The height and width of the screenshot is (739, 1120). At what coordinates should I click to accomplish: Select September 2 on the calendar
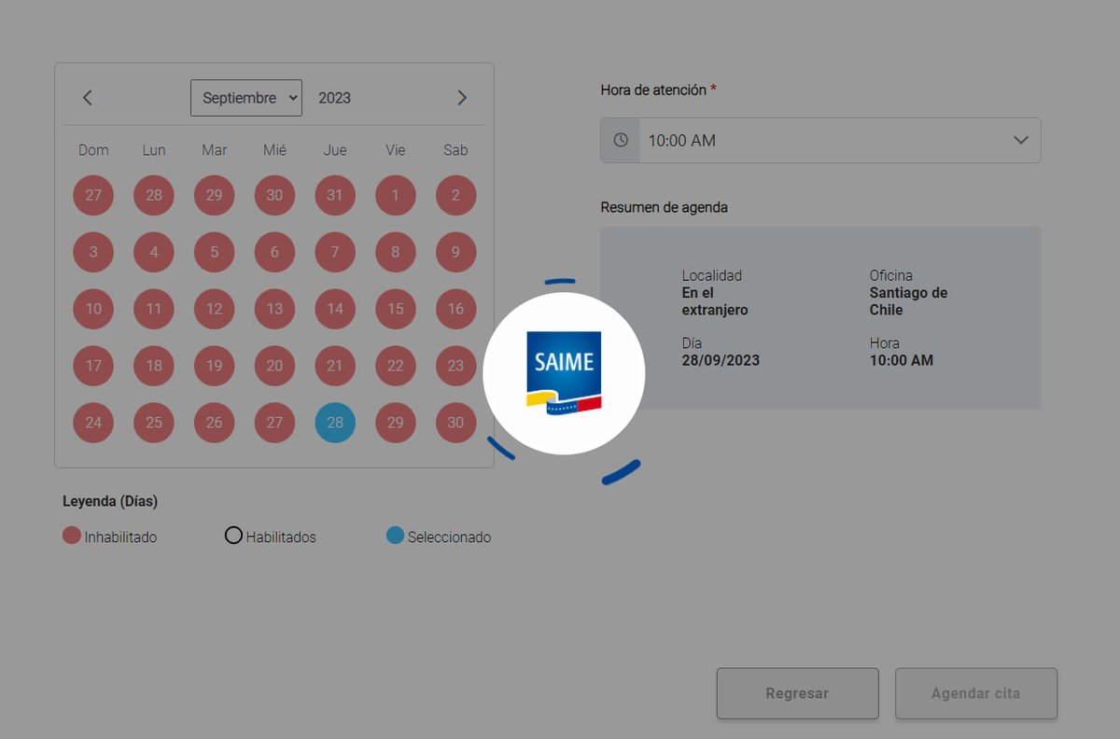455,195
